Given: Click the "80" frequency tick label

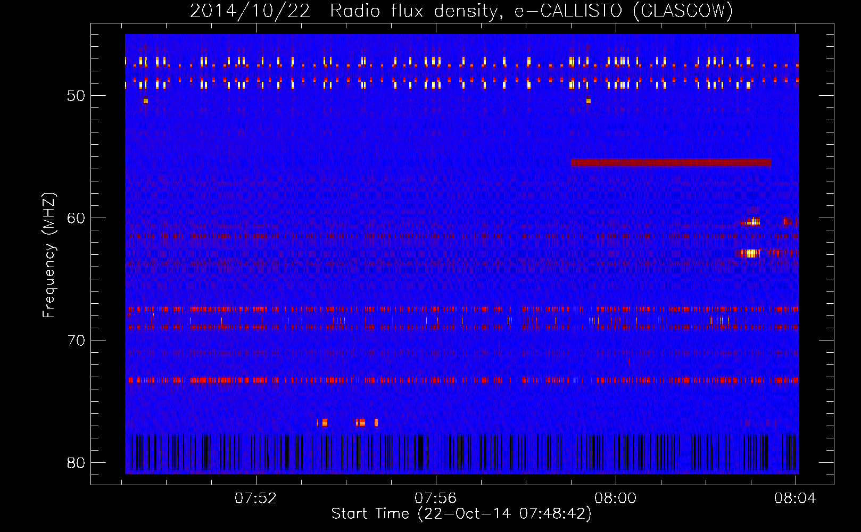Looking at the screenshot, I should pos(76,463).
